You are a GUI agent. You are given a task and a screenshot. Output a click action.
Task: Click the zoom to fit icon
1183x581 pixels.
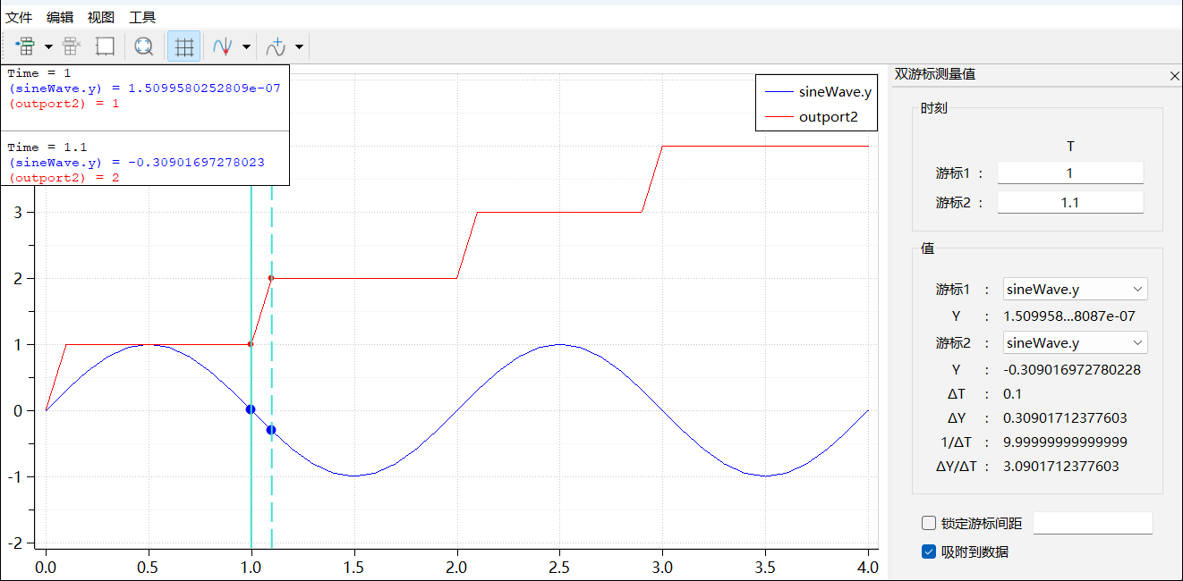pyautogui.click(x=143, y=46)
